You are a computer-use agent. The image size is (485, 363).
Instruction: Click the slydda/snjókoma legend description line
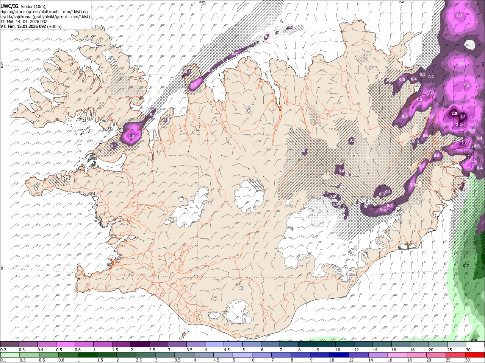point(45,17)
